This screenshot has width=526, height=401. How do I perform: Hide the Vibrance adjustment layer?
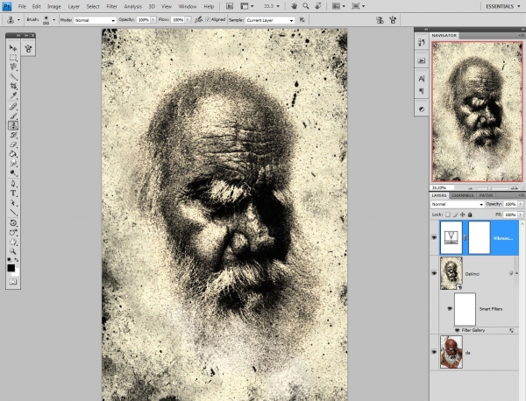point(434,237)
